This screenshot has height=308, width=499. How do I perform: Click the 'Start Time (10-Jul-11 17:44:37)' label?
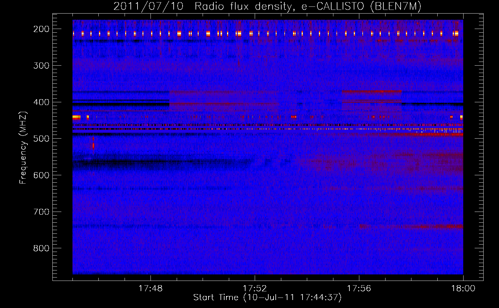point(267,298)
